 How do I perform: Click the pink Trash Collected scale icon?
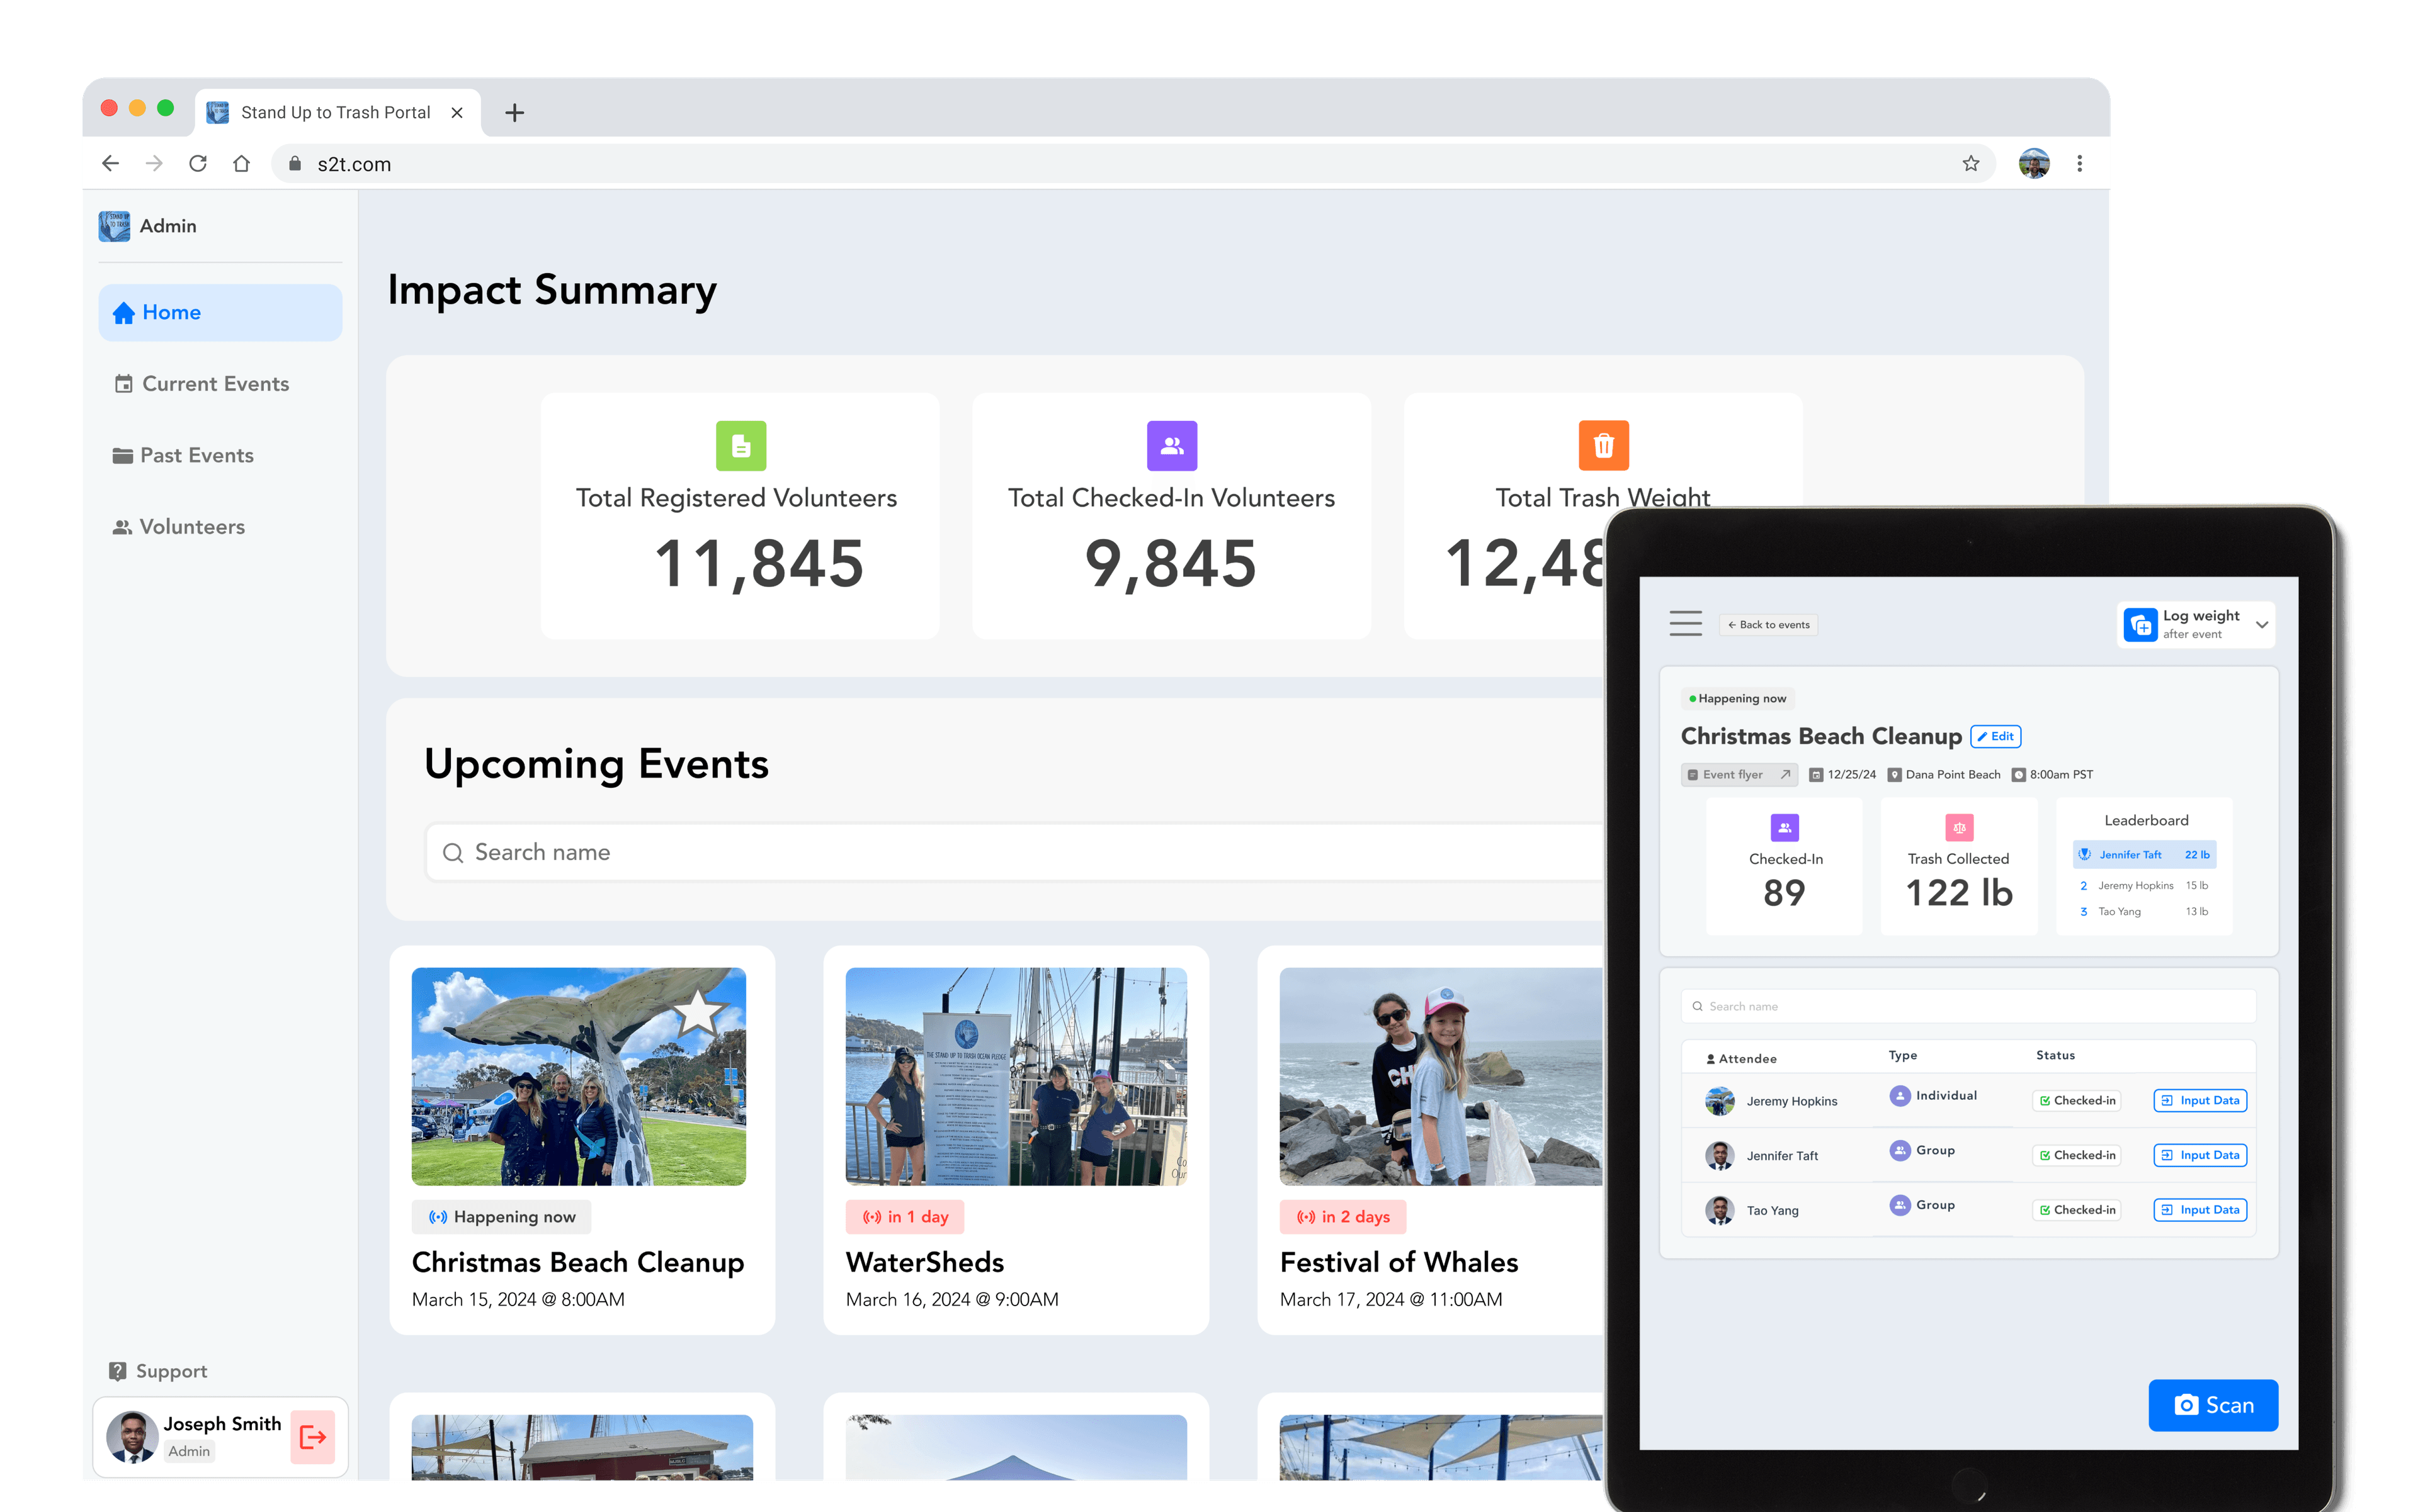tap(1958, 828)
